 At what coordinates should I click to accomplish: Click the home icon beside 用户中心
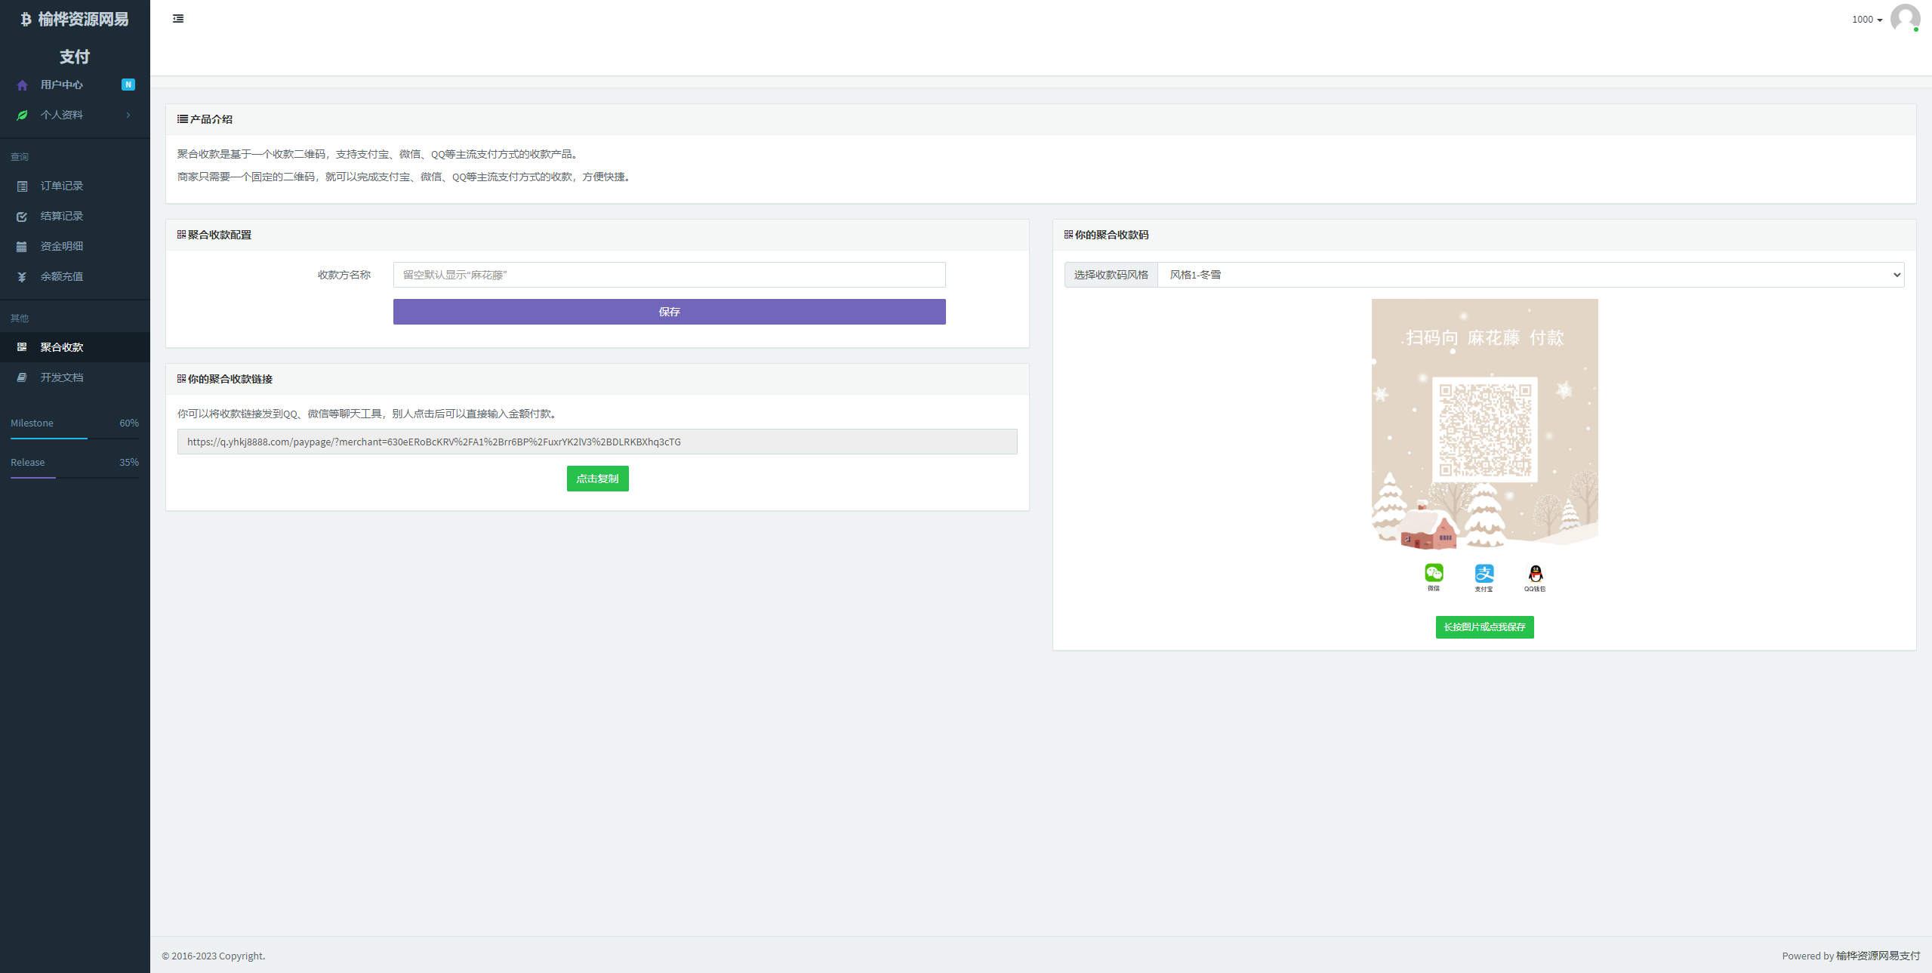(22, 85)
